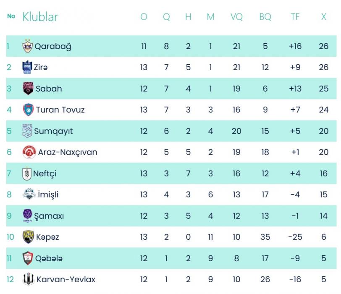Sort by the X points column header
The width and height of the screenshot is (341, 294).
click(x=323, y=17)
